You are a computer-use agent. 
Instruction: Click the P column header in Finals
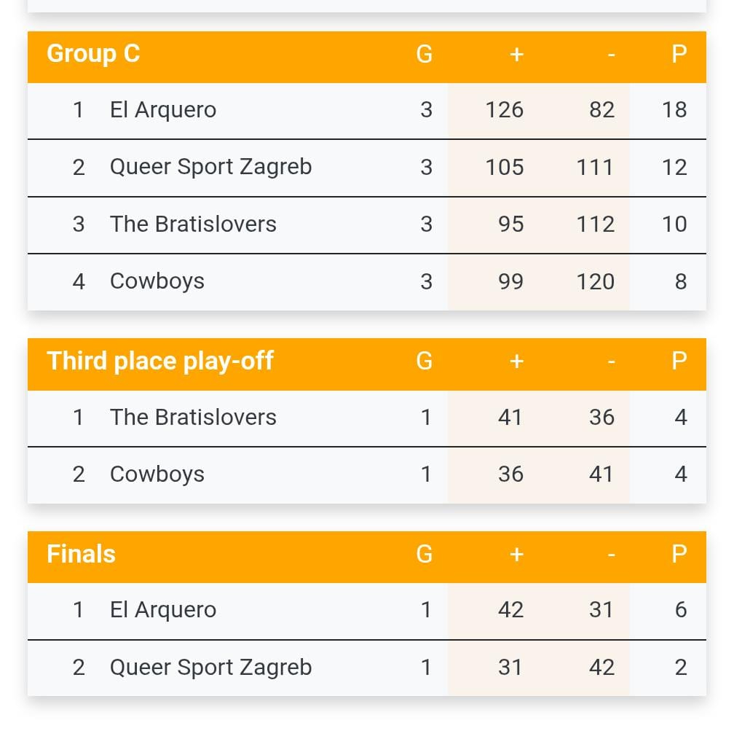679,555
